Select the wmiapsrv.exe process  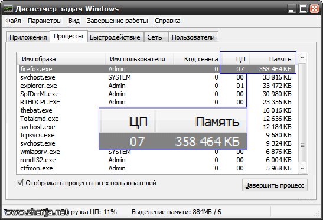158,152
